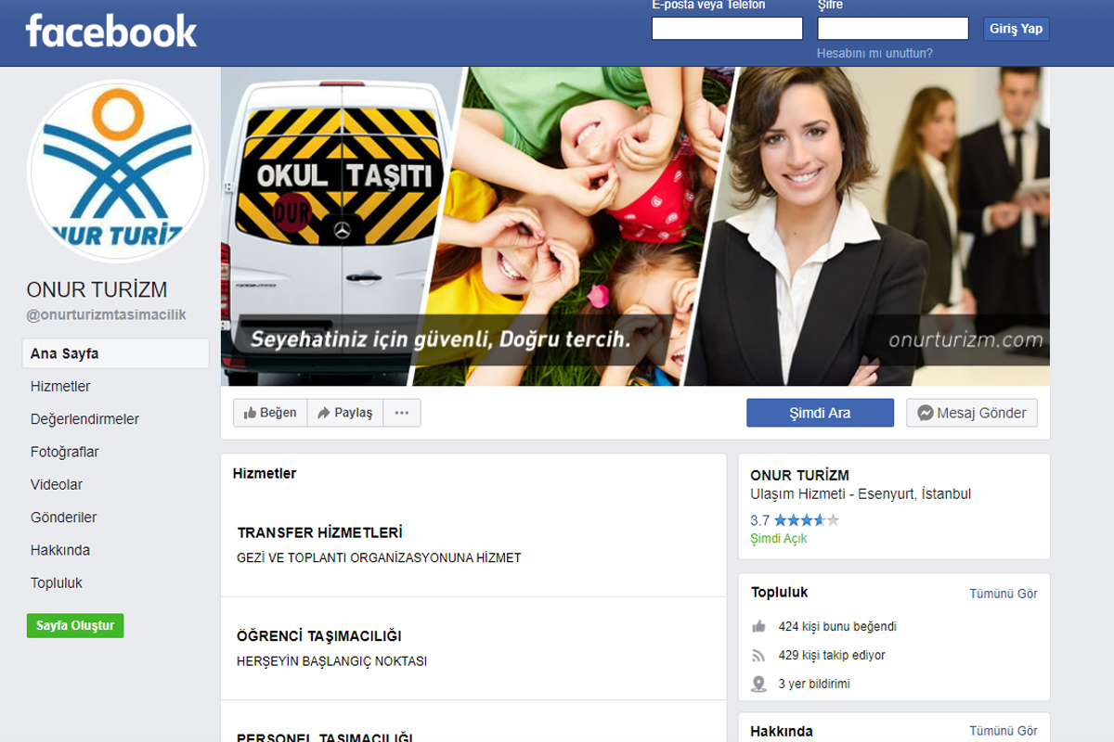The width and height of the screenshot is (1114, 742).
Task: Select Ana Sayfa in the sidebar
Action: [116, 353]
